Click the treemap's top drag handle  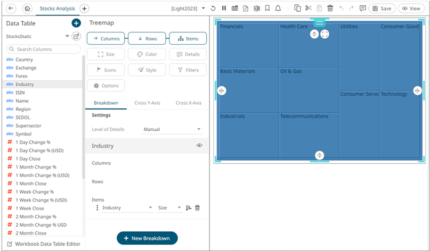pos(320,23)
